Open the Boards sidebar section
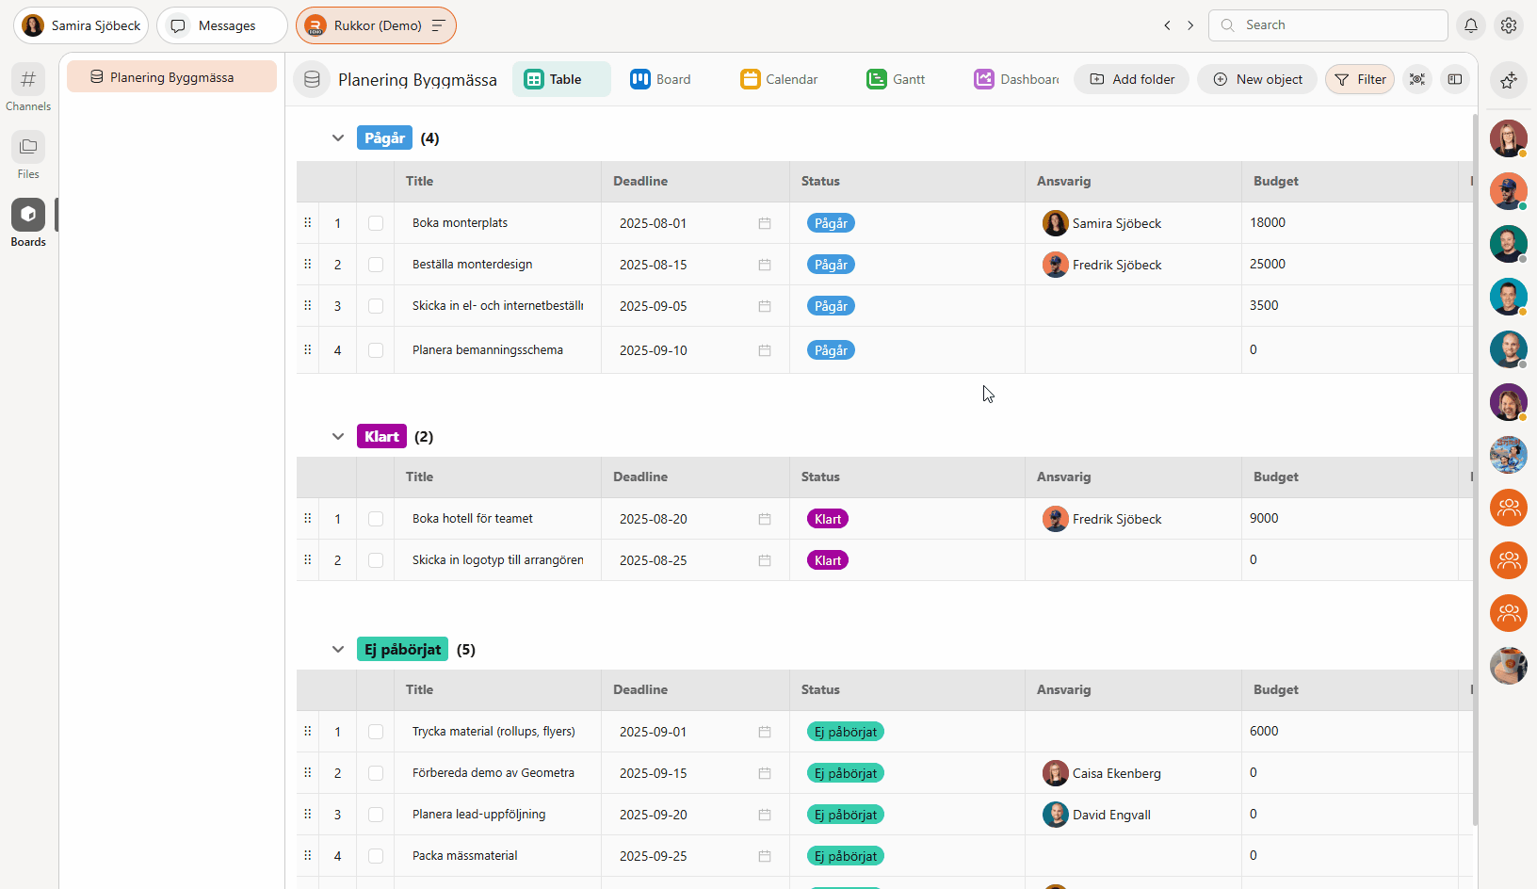This screenshot has height=889, width=1537. 28,223
